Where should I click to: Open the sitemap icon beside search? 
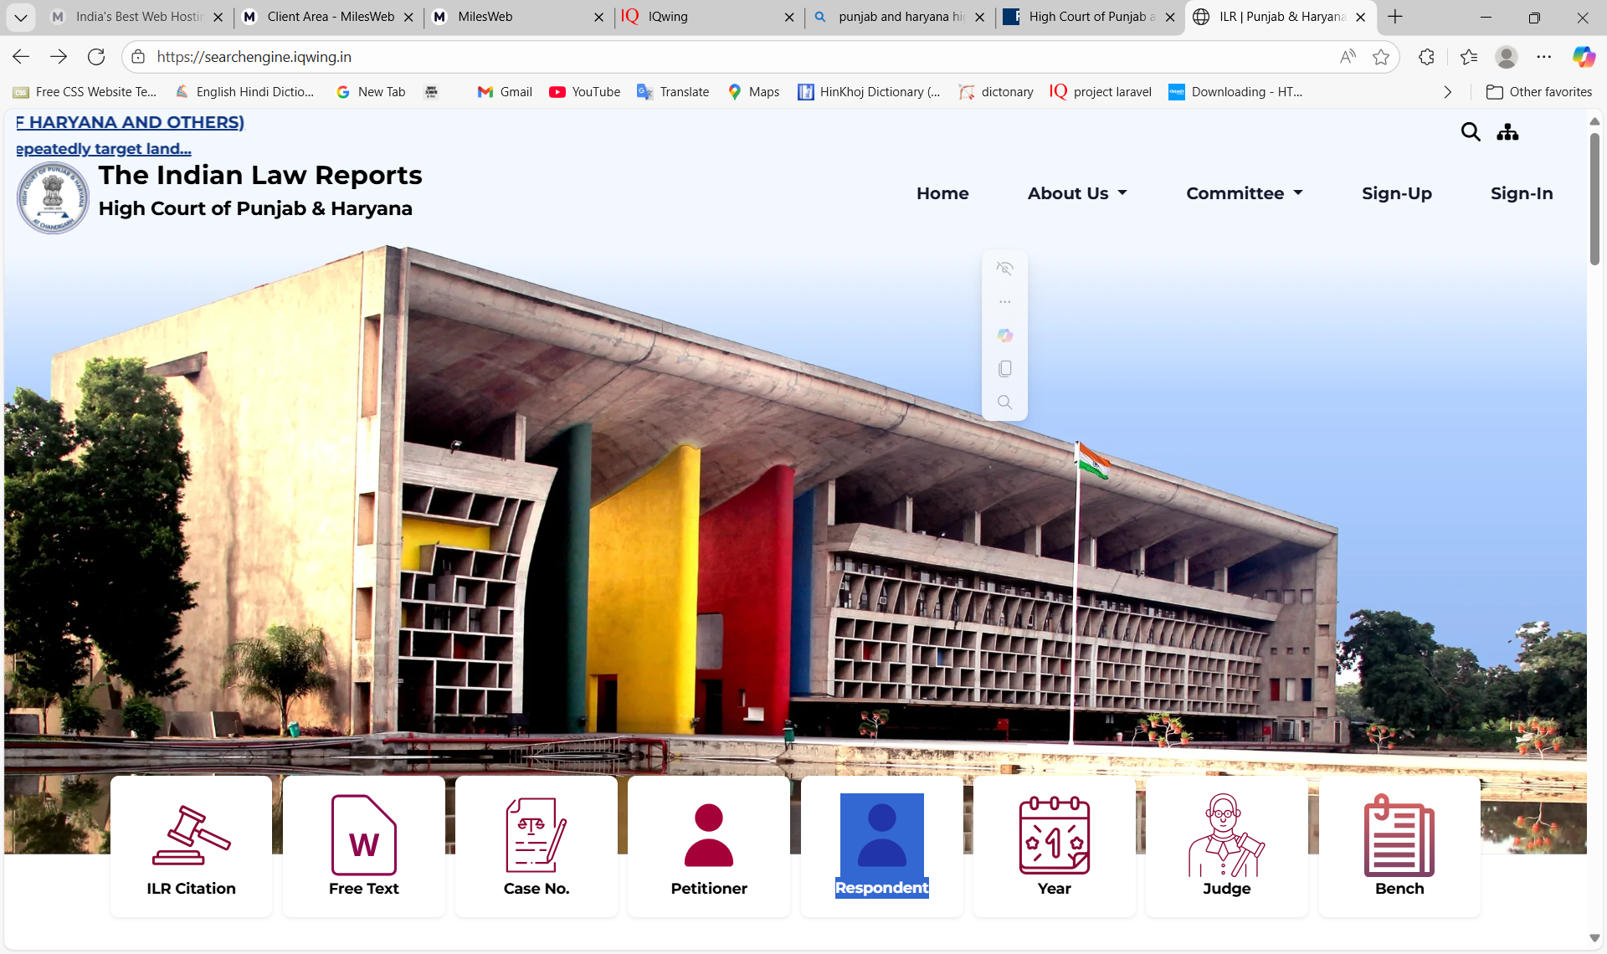1507,132
